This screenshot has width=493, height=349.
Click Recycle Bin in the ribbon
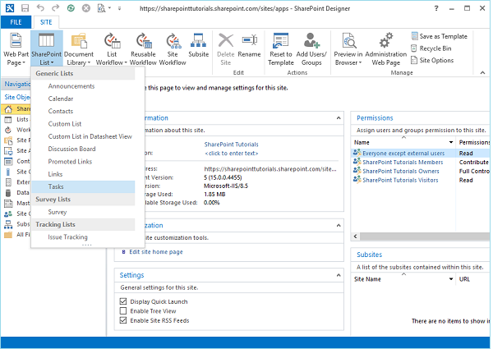(x=436, y=48)
